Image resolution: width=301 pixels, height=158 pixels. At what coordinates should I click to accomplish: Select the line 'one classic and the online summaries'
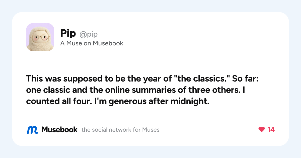pos(135,91)
